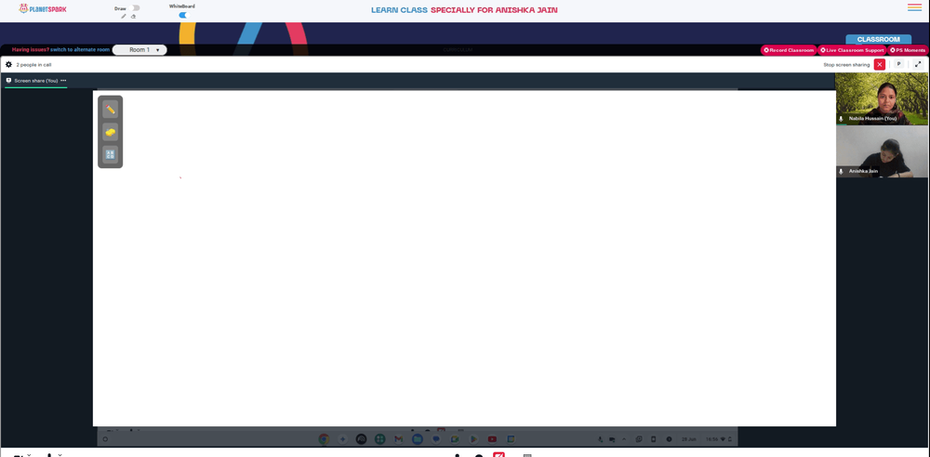
Task: Click the 28 Jun date in the shelf
Action: (x=688, y=439)
